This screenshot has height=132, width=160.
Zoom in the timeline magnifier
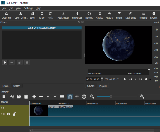(x=142, y=96)
